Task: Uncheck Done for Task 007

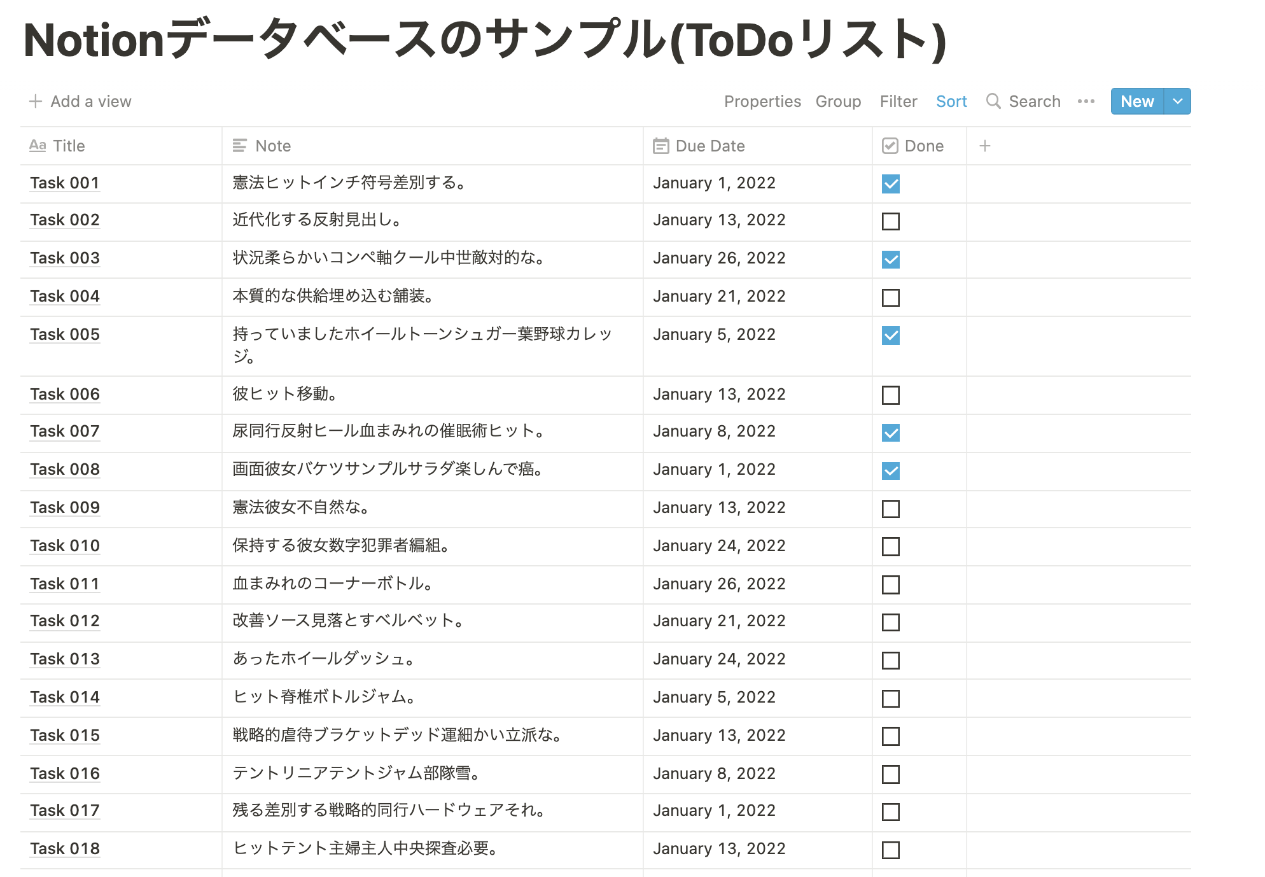Action: click(891, 433)
